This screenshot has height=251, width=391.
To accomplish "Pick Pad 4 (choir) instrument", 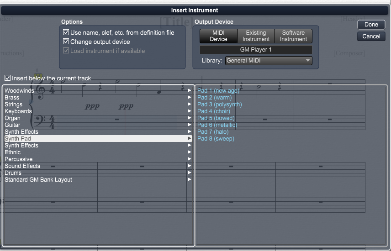I will pos(213,111).
